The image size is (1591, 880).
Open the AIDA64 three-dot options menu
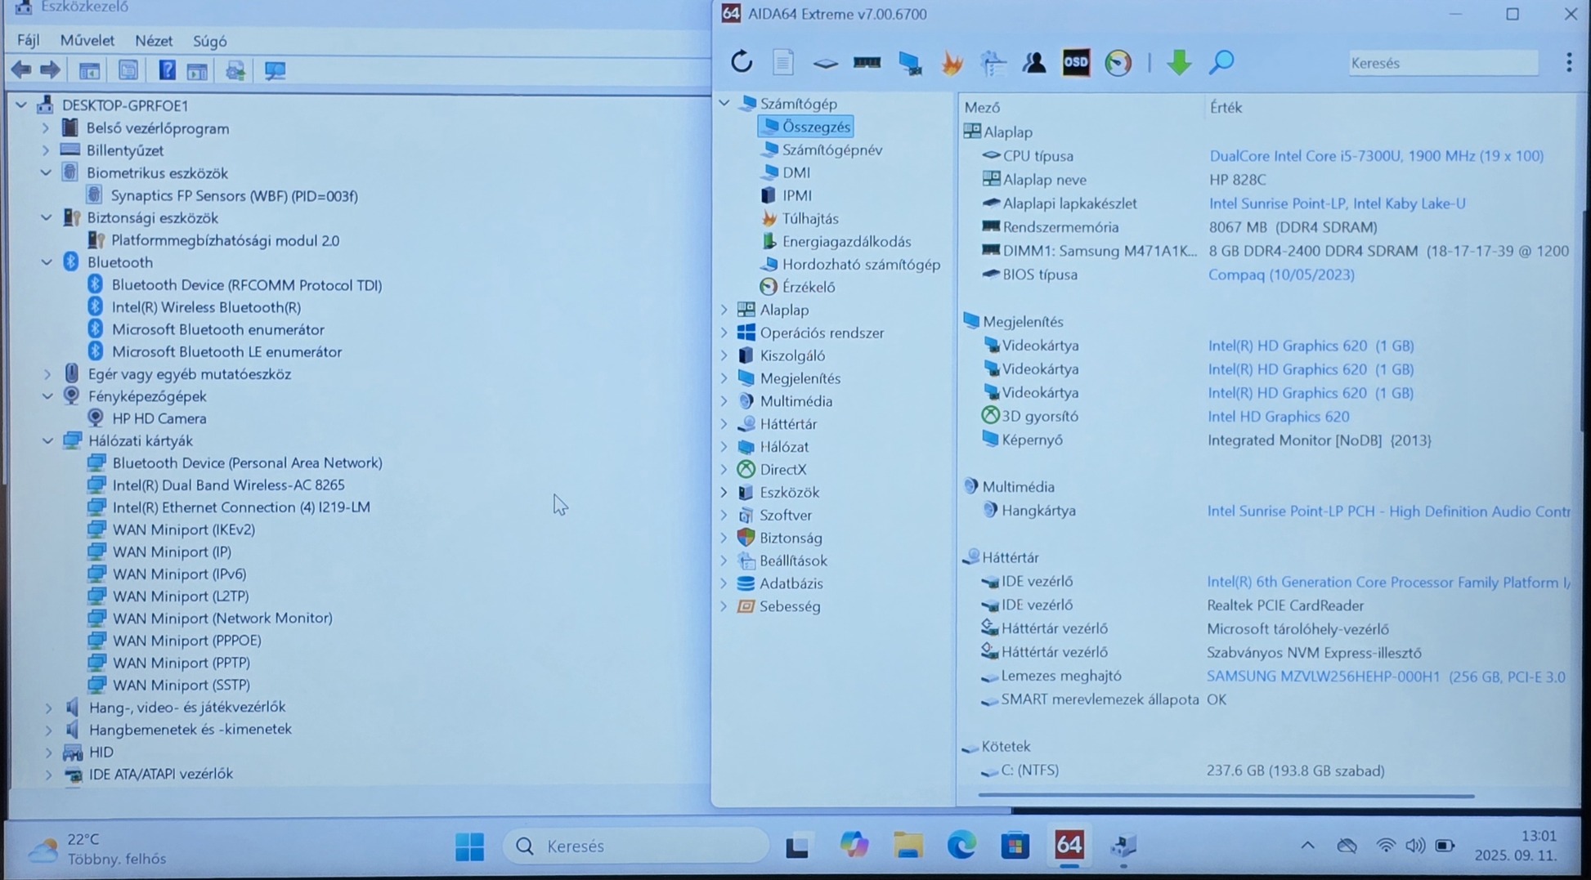click(x=1569, y=63)
